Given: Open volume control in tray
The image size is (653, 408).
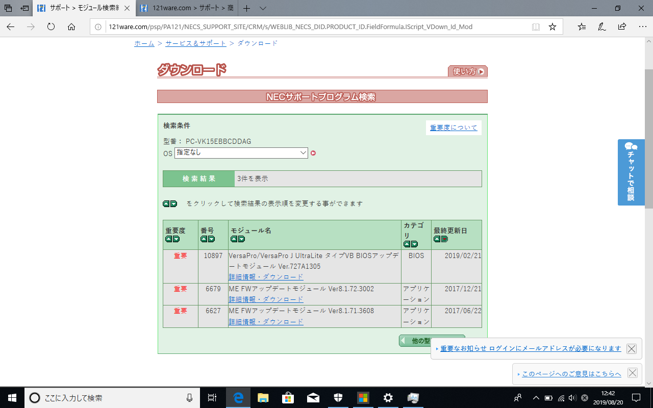Looking at the screenshot, I should coord(572,398).
